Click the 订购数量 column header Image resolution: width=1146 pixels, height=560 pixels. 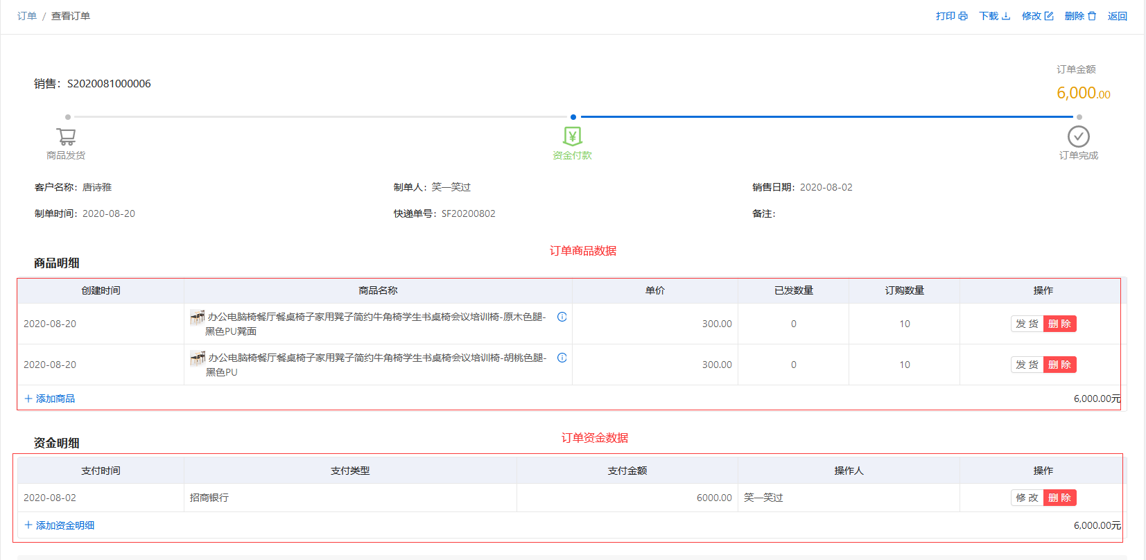tap(905, 290)
